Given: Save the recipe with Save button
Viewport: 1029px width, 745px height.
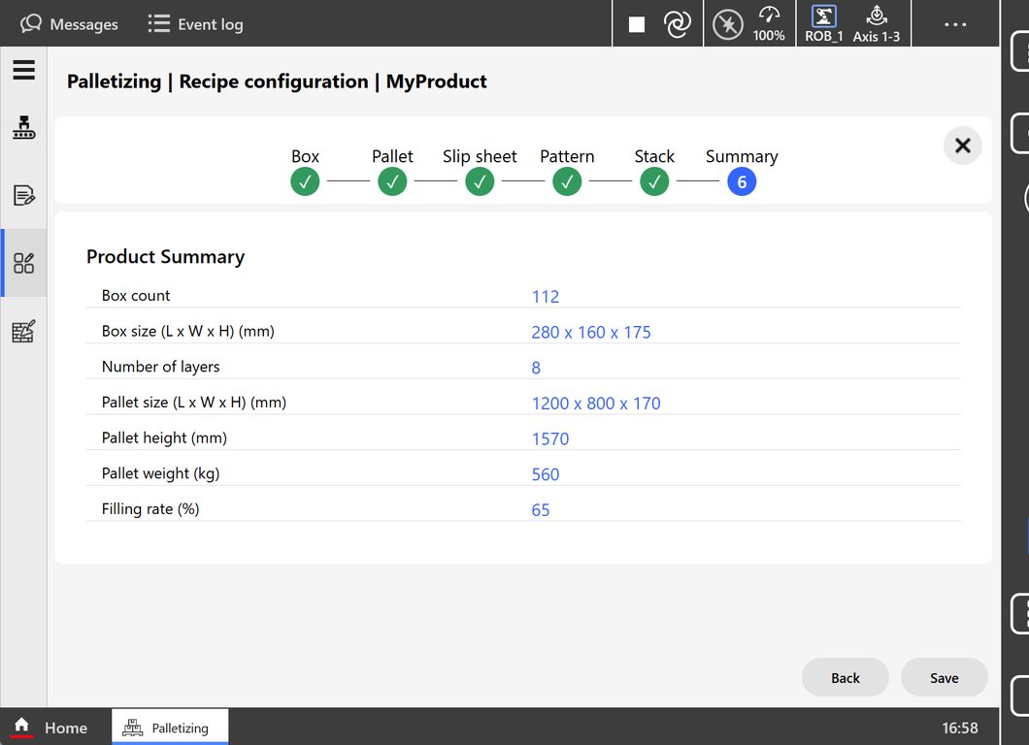Looking at the screenshot, I should pyautogui.click(x=945, y=677).
